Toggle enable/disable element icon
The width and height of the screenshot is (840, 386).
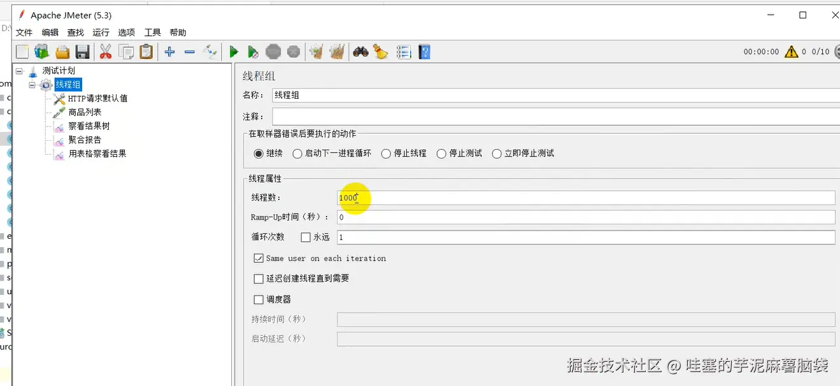[x=210, y=52]
